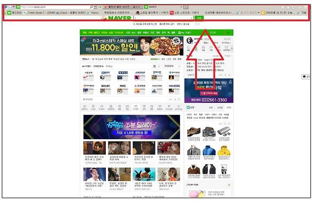
Task: Open newsstand subscription settings gear link
Action: pyautogui.click(x=88, y=99)
